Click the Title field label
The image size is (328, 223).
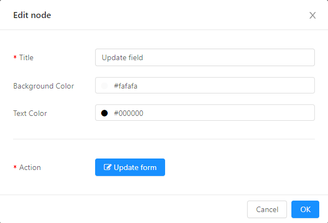tap(26, 57)
